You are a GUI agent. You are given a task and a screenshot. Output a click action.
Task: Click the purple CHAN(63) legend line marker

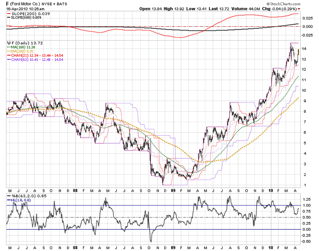coord(8,59)
